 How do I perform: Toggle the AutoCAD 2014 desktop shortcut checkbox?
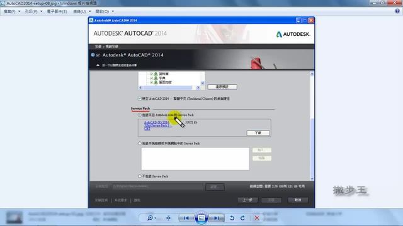[x=140, y=99]
